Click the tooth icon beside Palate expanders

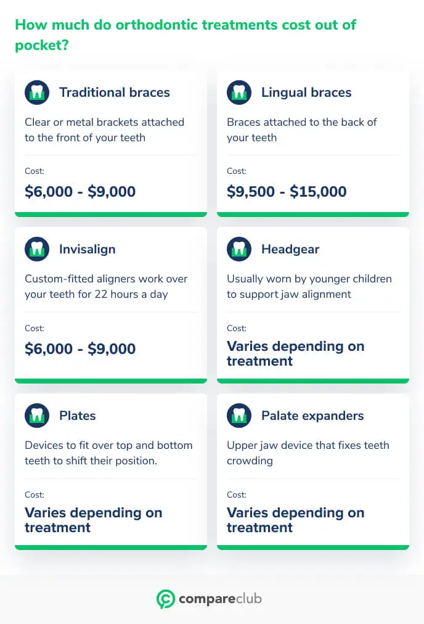coord(239,416)
